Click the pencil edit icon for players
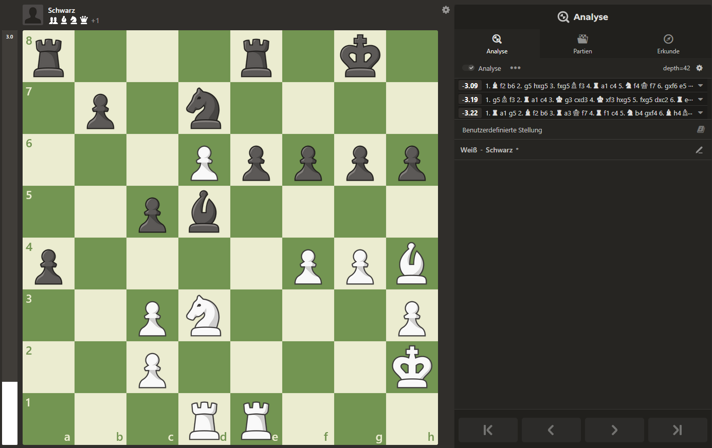This screenshot has width=712, height=448. point(699,150)
